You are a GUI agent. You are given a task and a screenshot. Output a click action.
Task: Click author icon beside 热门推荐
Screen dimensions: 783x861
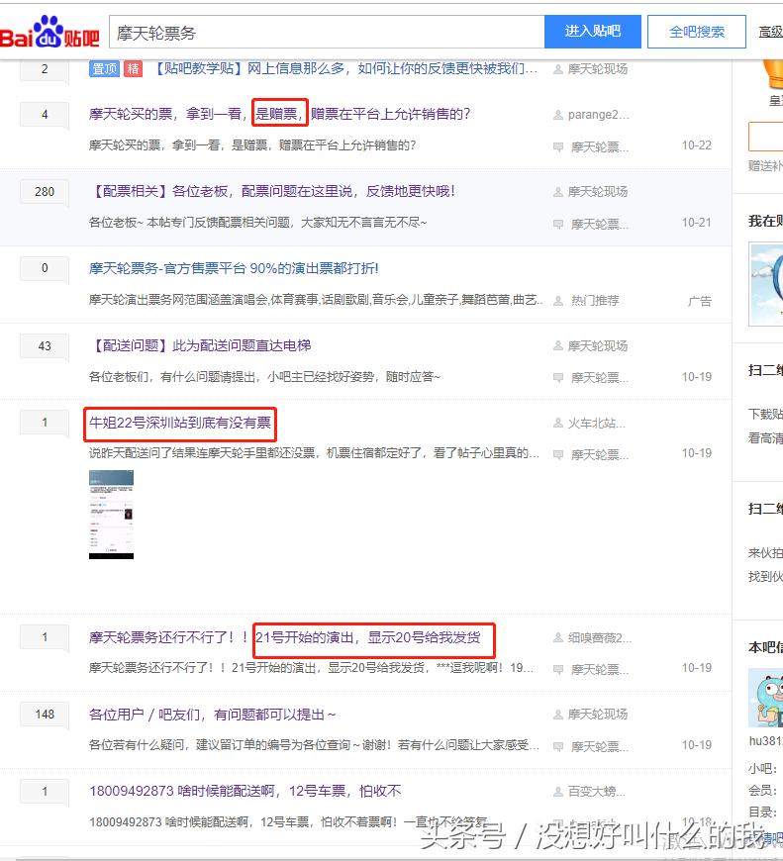[558, 301]
